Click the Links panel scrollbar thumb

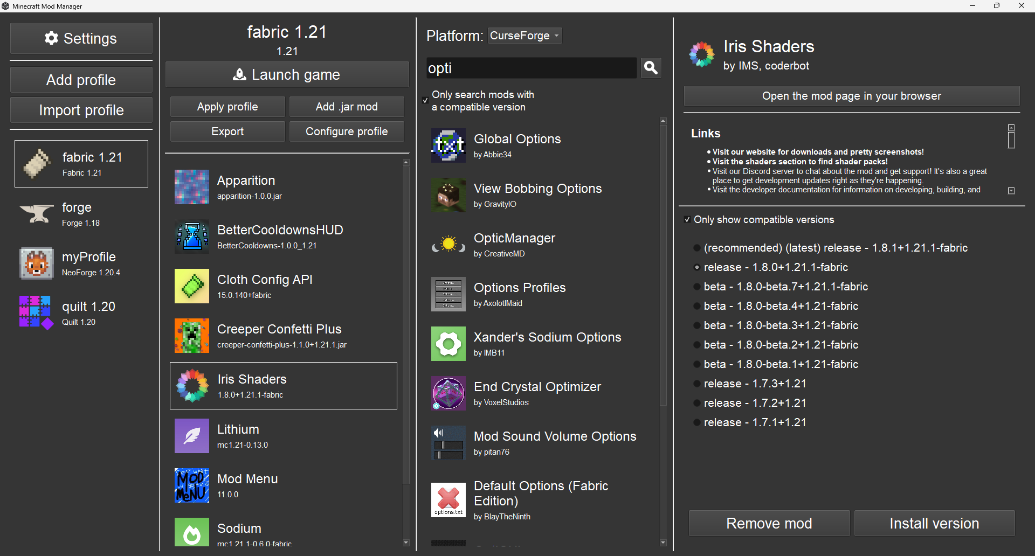(x=1011, y=140)
